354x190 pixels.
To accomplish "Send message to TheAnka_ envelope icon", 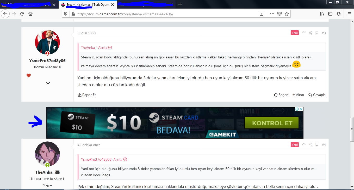I will [58, 172].
